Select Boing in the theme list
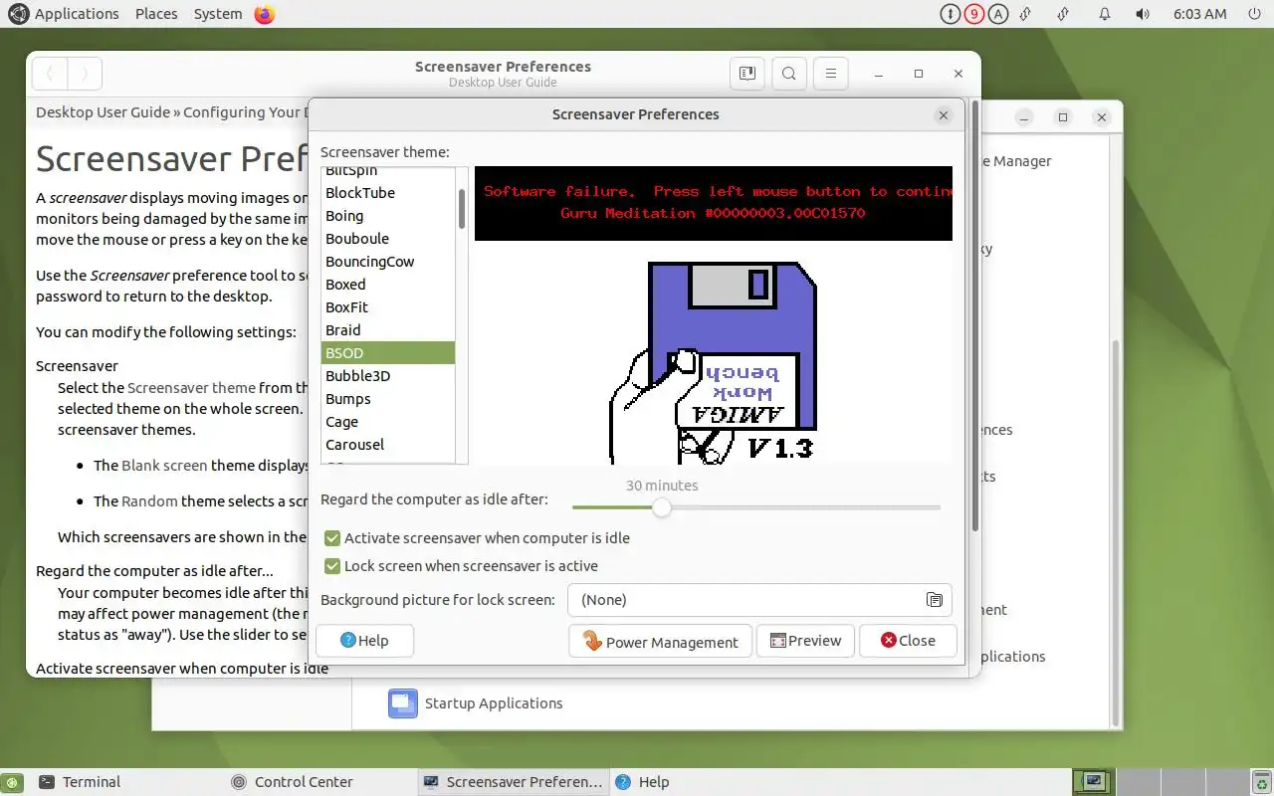Screen dimensions: 1274x796 pyautogui.click(x=388, y=216)
